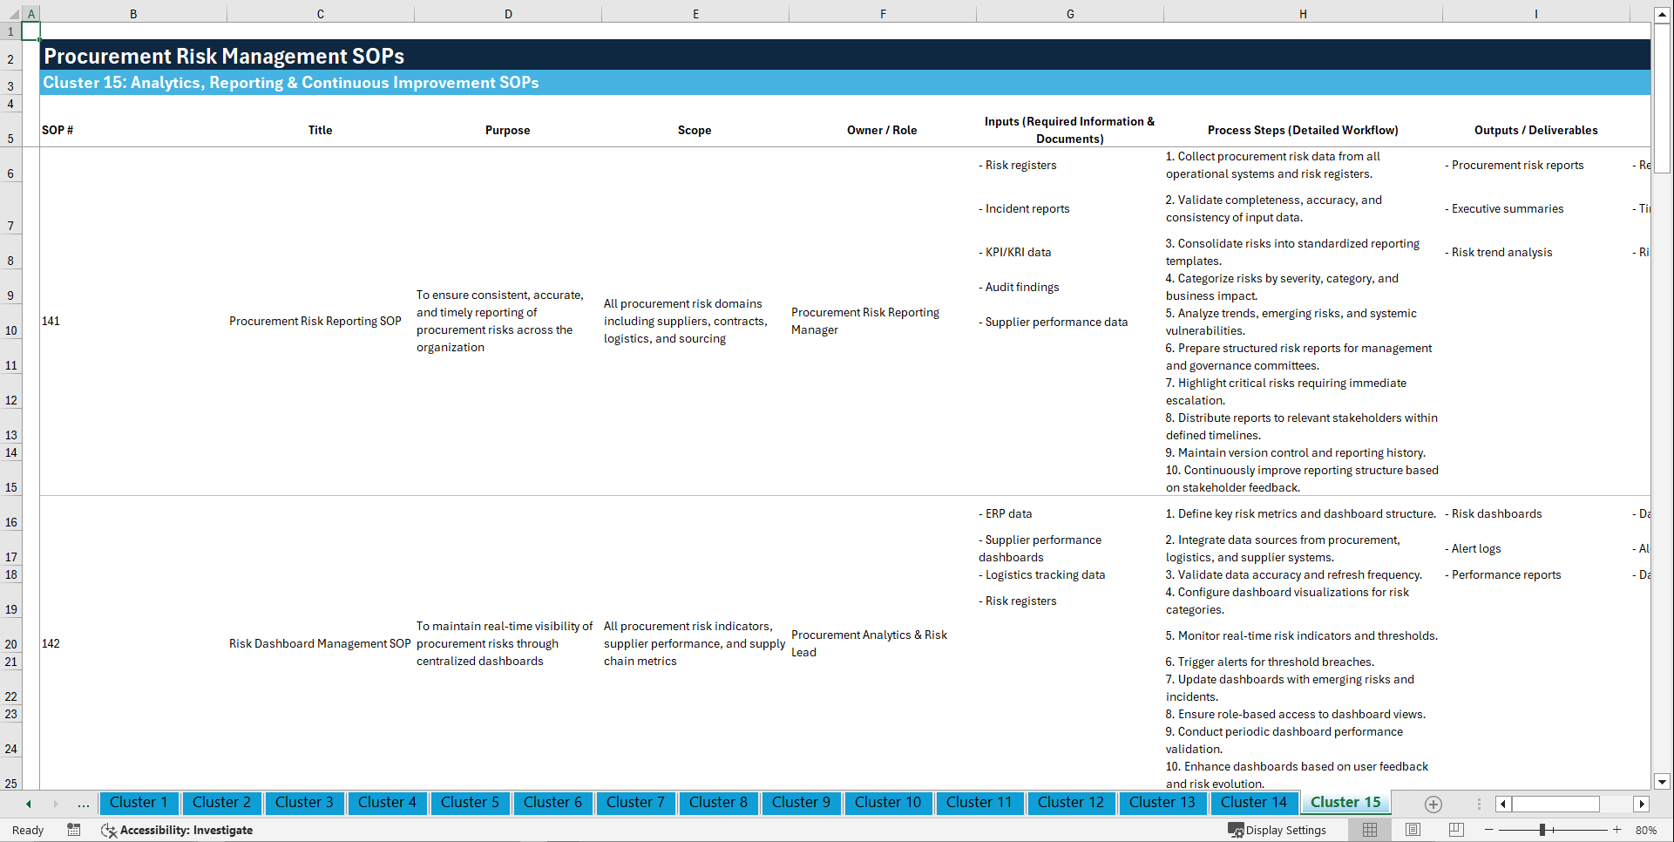The height and width of the screenshot is (842, 1674).
Task: Select 'Risk Dashboard Management SOP' title cell
Action: [321, 644]
